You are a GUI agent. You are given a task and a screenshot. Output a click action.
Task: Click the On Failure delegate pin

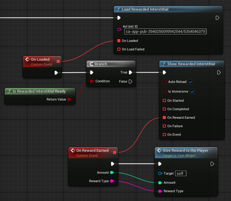[164, 126]
